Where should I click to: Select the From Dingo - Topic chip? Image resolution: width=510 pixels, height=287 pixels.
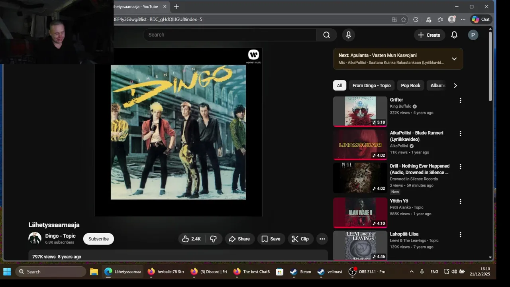[372, 85]
